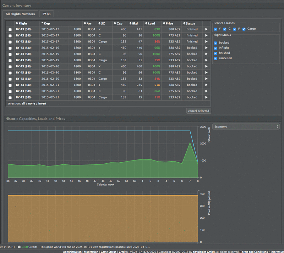The image size is (284, 253).
Task: Click arrow on the 11% load Cargo row
Action: [x=206, y=97]
